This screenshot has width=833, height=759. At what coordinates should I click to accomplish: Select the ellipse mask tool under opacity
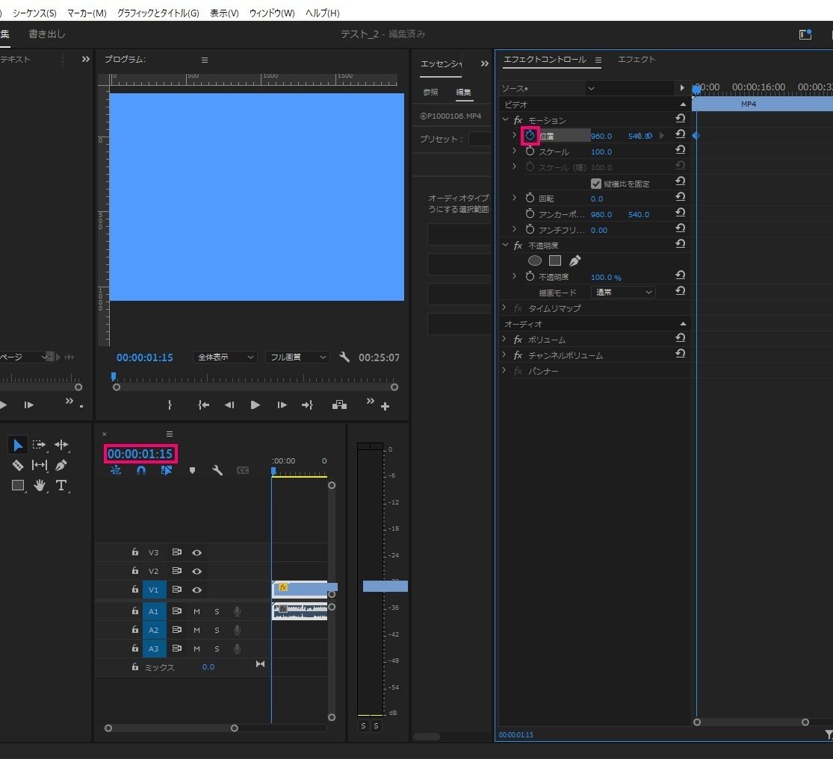535,260
